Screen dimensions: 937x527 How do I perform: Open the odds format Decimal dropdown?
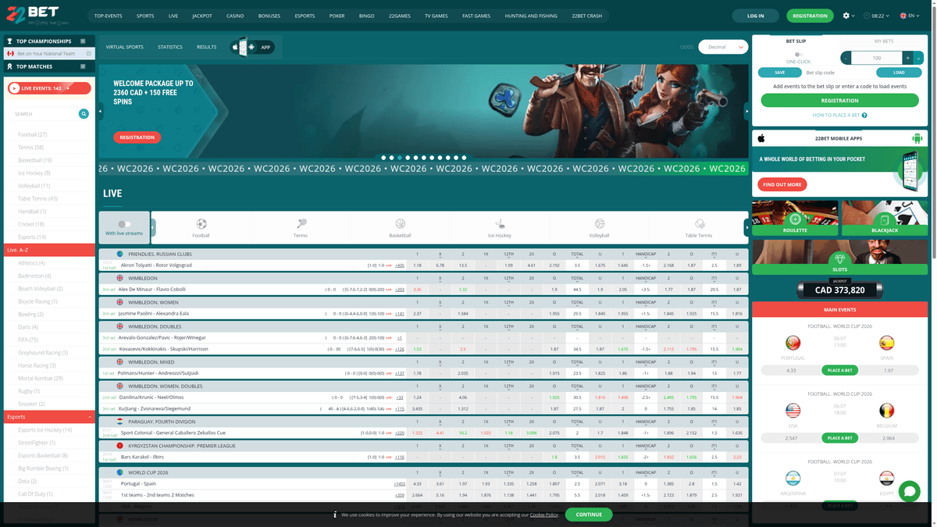click(723, 47)
